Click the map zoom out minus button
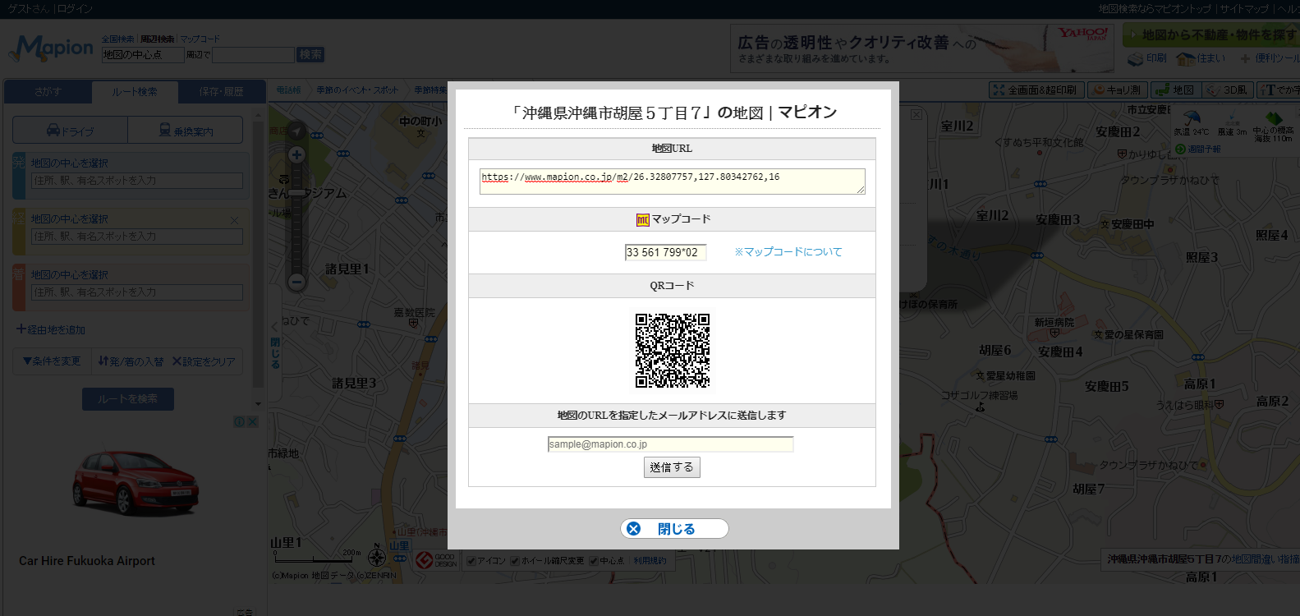1300x616 pixels. coord(297,282)
